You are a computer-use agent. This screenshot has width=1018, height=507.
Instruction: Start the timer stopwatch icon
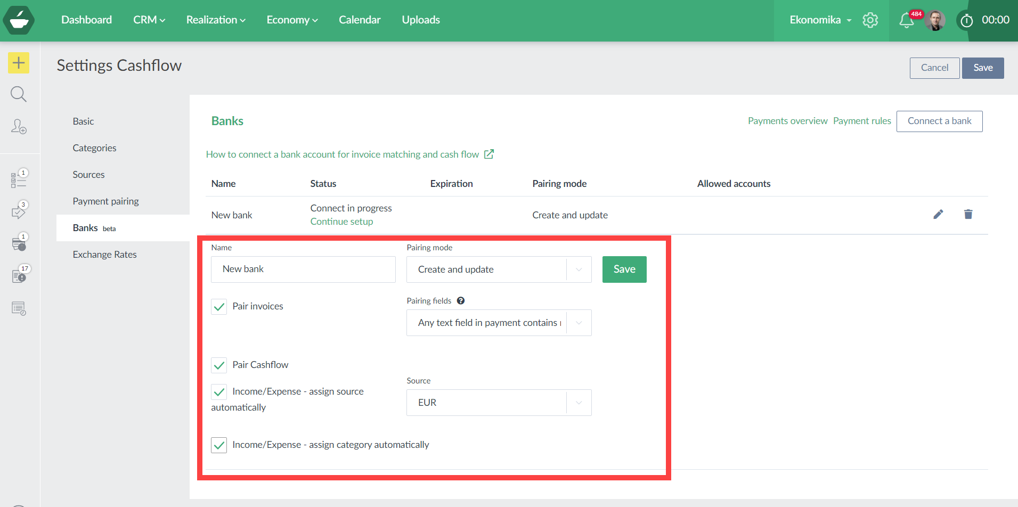click(966, 21)
